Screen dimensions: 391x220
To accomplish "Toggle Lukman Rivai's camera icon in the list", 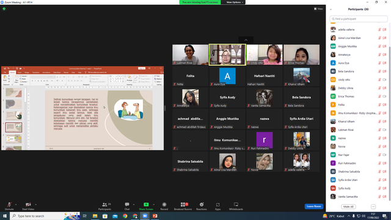I will coord(384,130).
